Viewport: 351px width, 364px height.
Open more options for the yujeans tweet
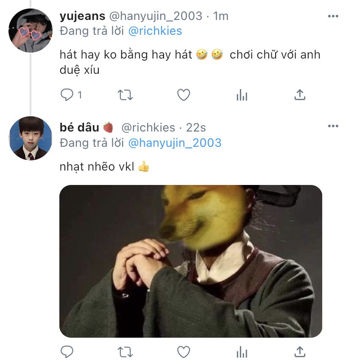point(333,16)
